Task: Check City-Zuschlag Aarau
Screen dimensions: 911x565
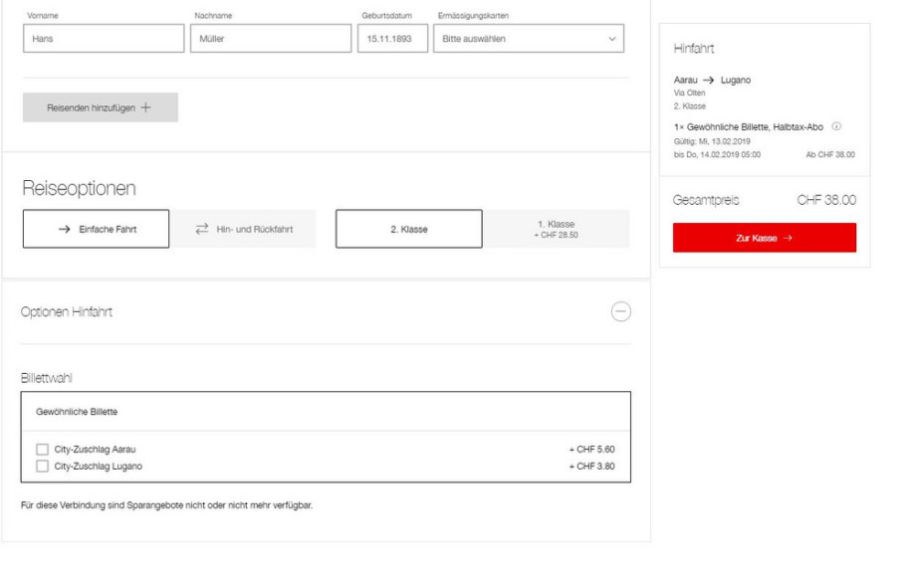Action: [x=43, y=450]
